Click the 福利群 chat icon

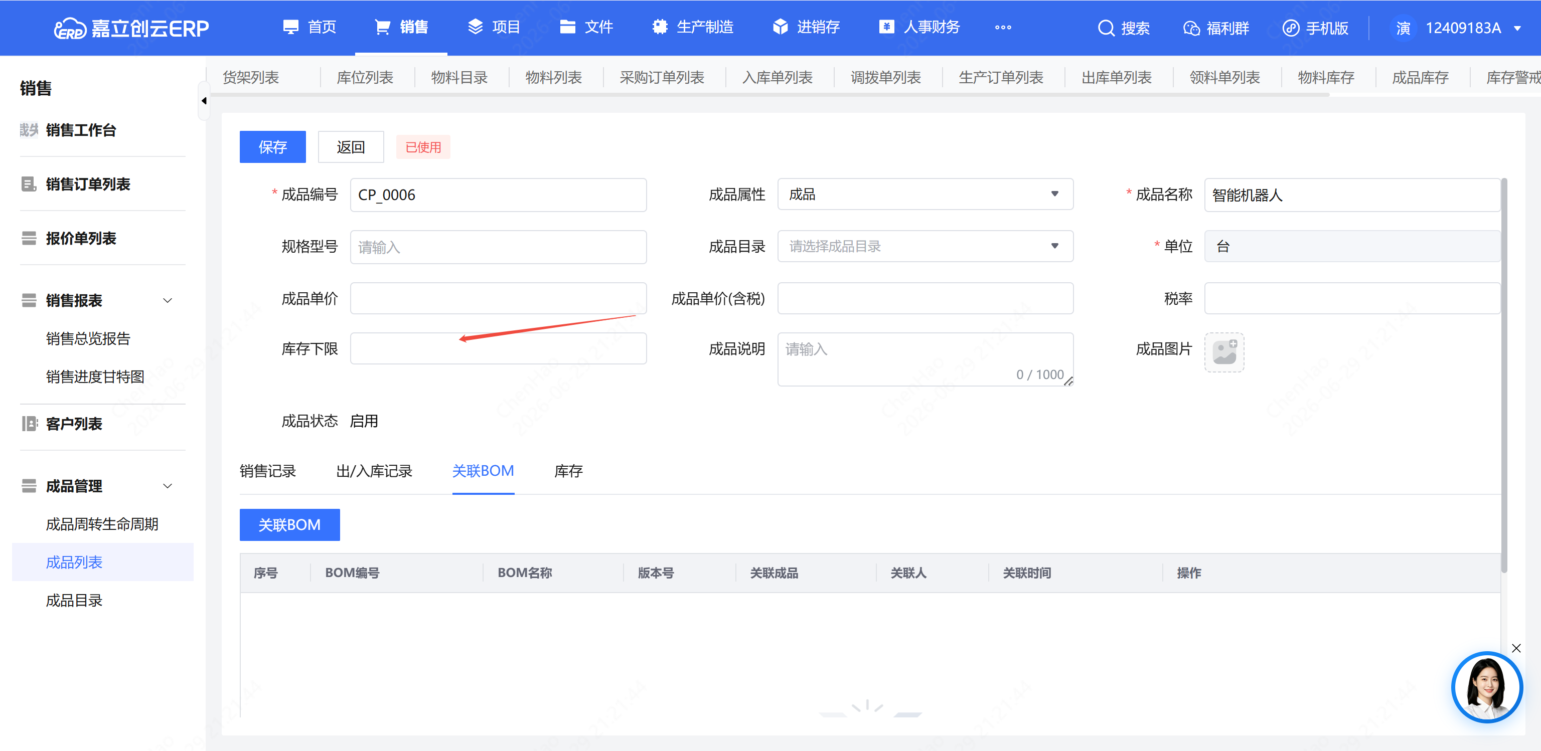tap(1191, 28)
